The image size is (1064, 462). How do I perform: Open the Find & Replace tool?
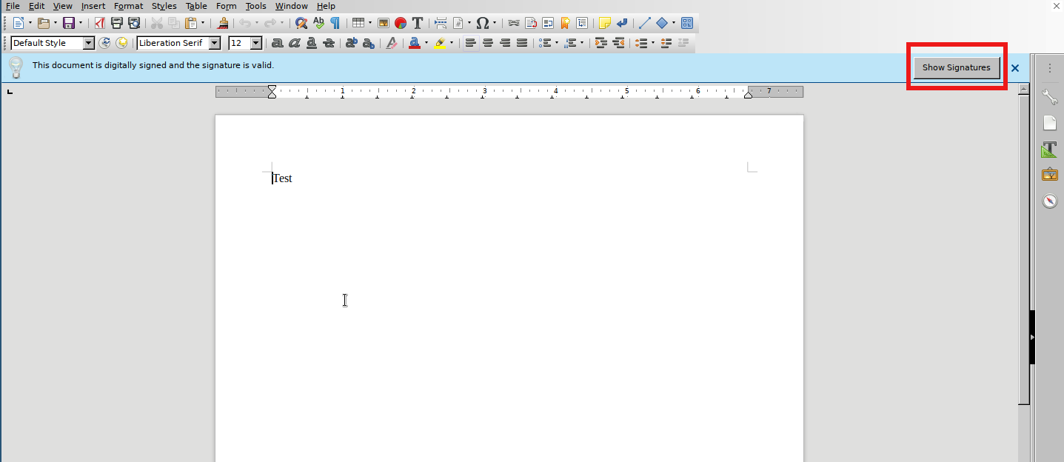pos(301,24)
